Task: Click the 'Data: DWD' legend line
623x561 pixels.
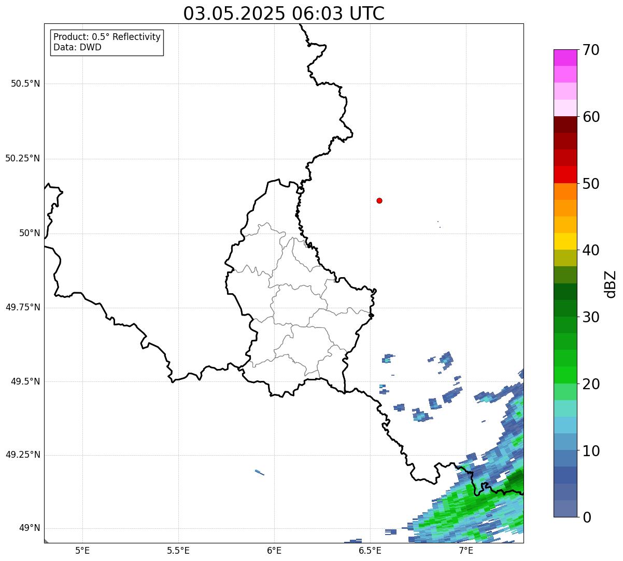Action: [78, 48]
